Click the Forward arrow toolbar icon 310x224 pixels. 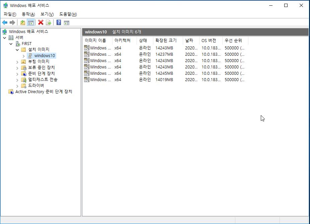coord(12,22)
